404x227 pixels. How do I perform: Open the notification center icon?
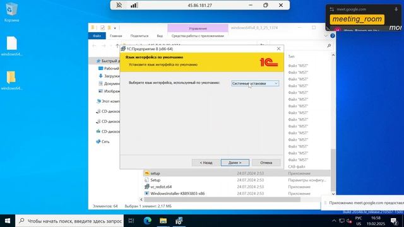pos(394,221)
